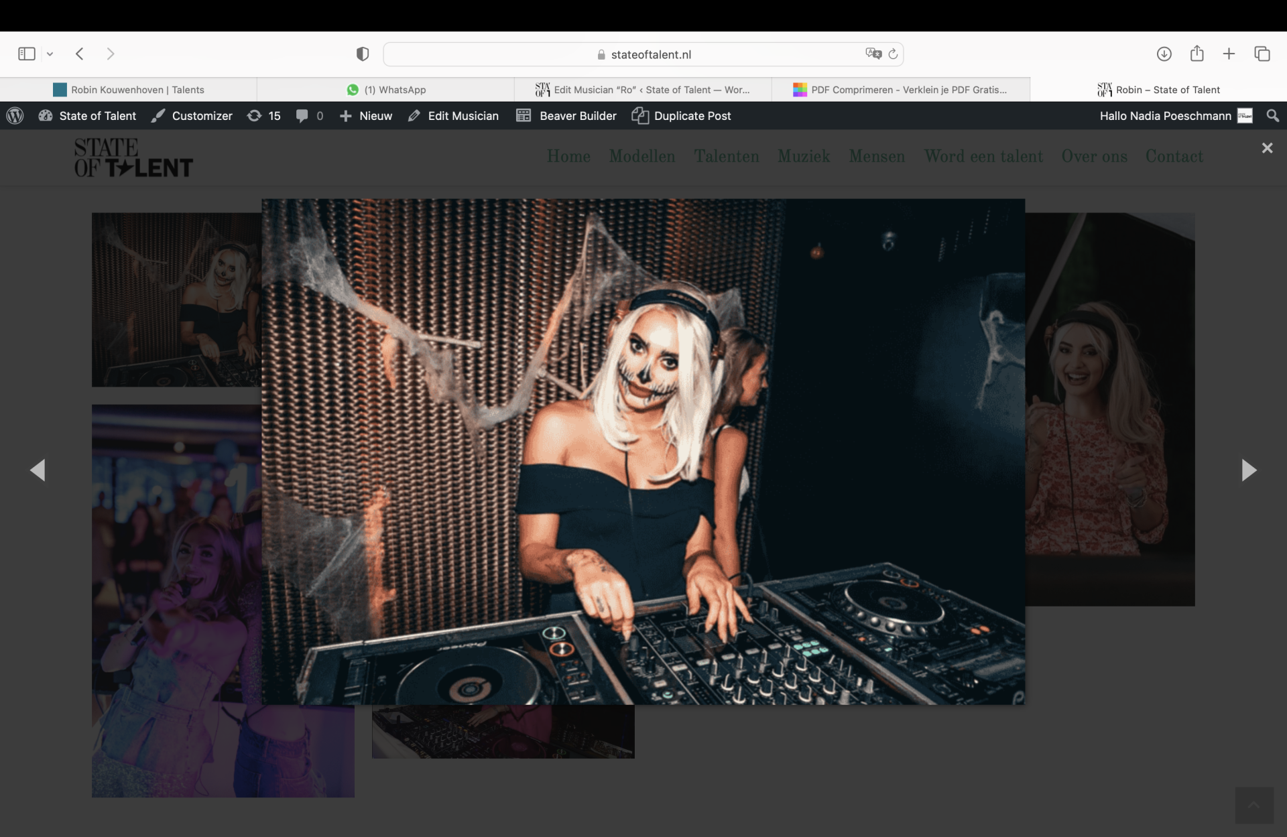Open the Over ons page
The height and width of the screenshot is (837, 1287).
1094,156
